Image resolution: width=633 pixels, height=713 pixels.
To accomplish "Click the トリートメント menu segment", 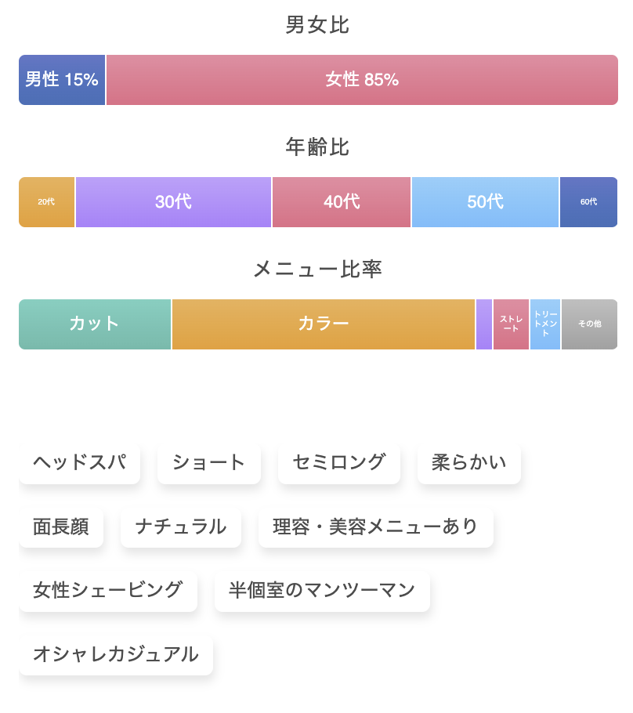I will point(545,324).
